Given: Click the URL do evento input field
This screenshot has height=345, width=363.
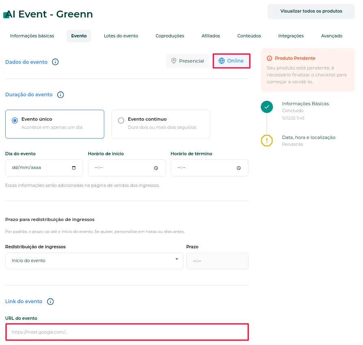Looking at the screenshot, I should coord(127,332).
